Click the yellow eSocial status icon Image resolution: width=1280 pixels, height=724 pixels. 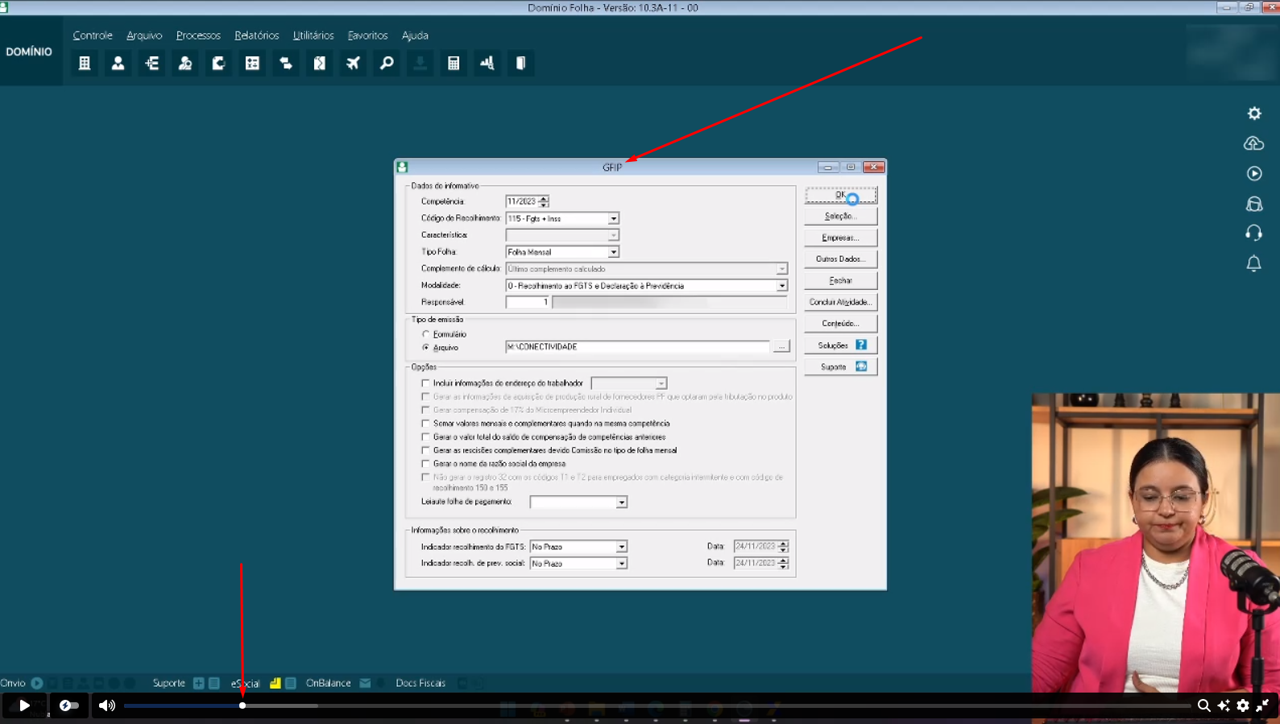pyautogui.click(x=275, y=683)
